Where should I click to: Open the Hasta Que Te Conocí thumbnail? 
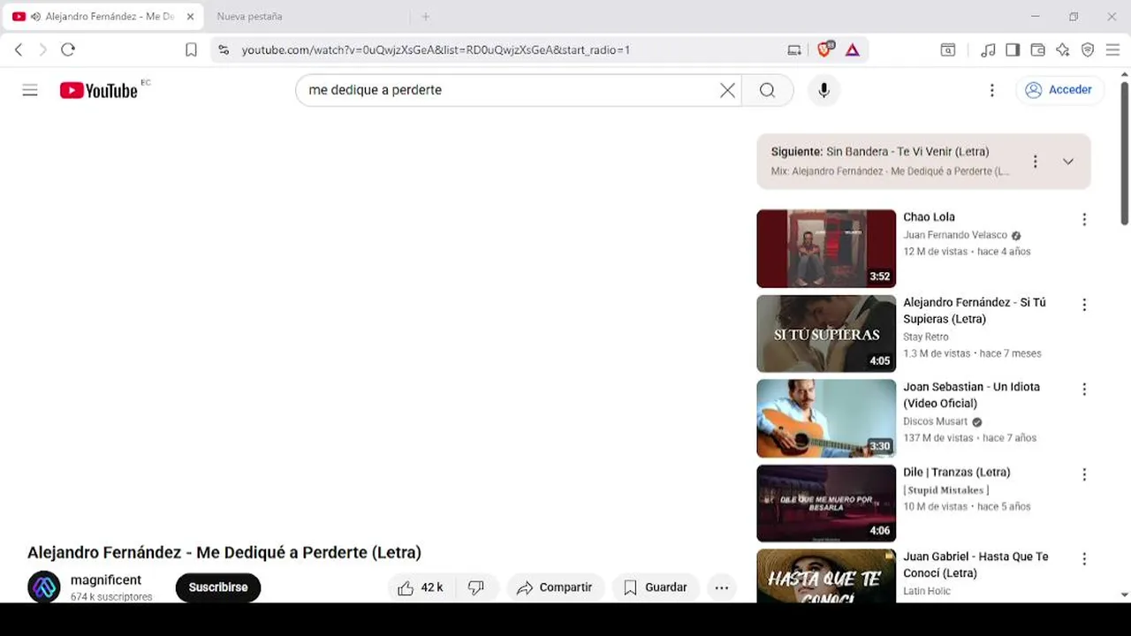click(826, 576)
